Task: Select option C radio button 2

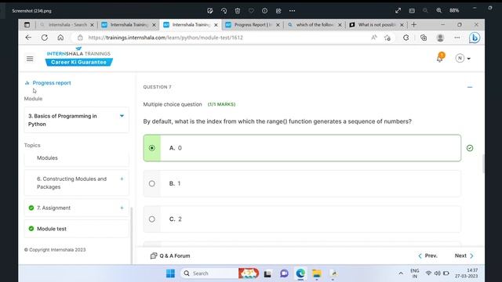Action: click(x=151, y=219)
